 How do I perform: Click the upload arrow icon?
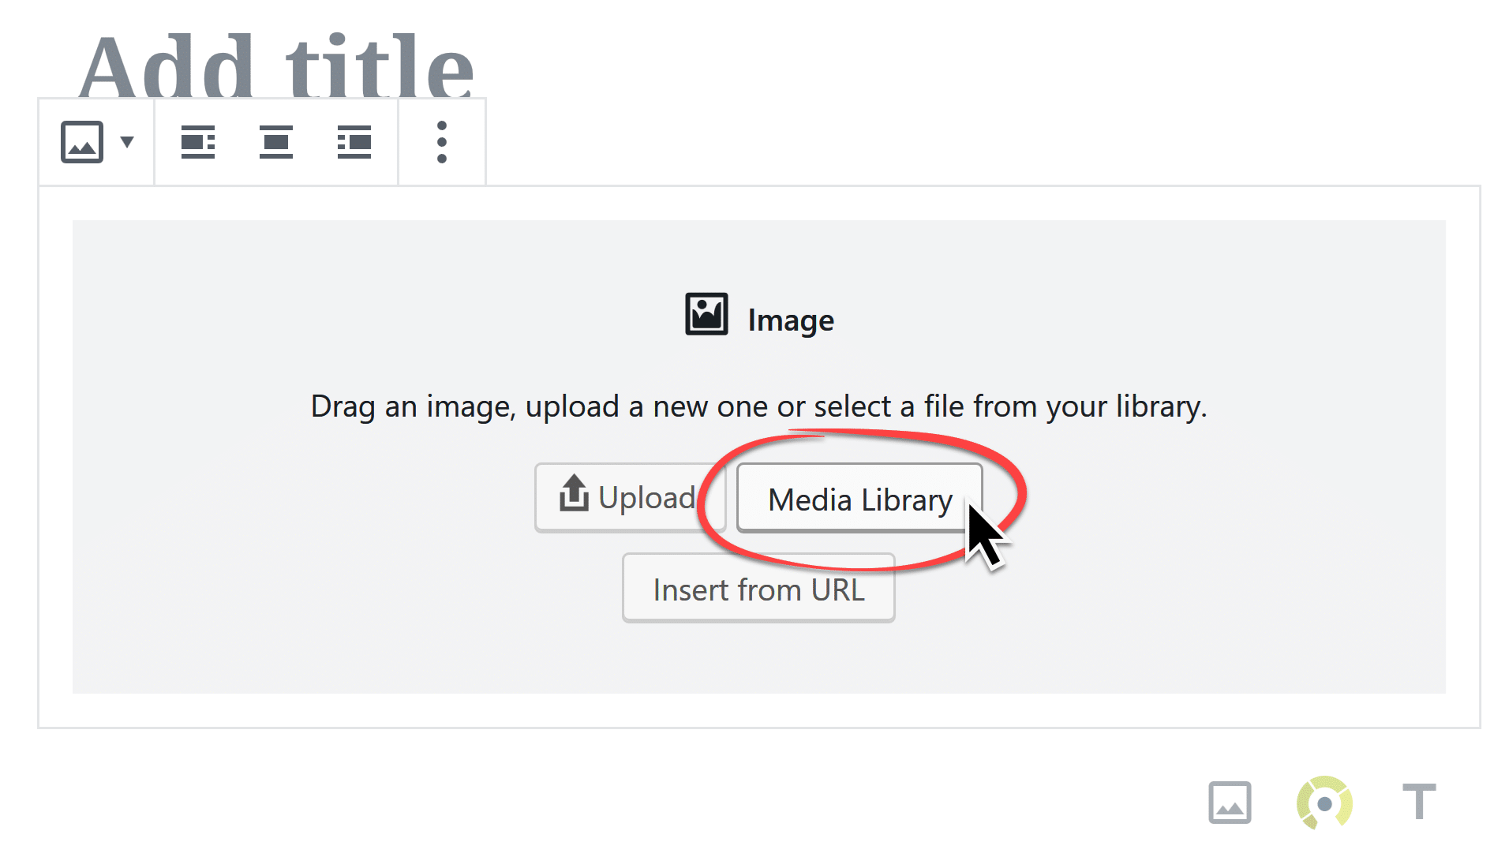pyautogui.click(x=574, y=493)
